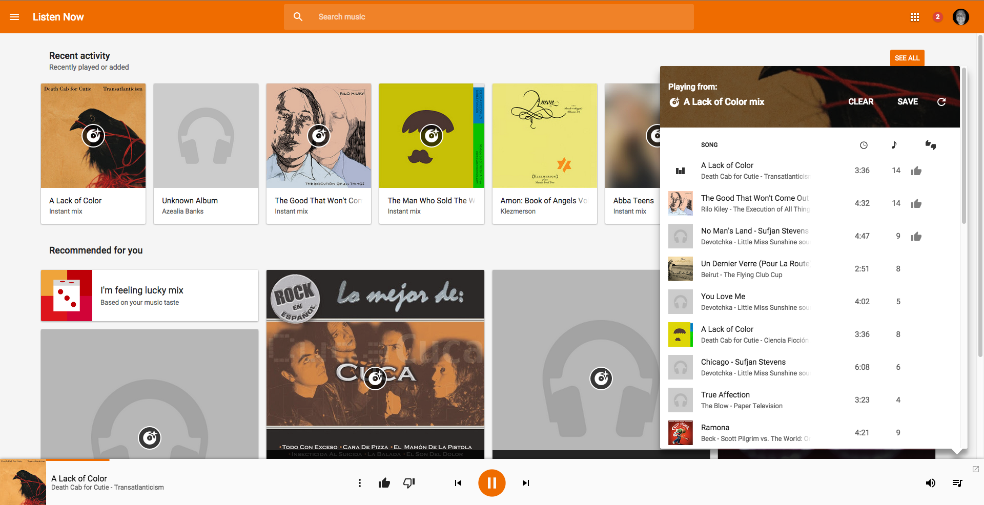
Task: Select A Lack of Color Ciencia Ficción row
Action: pyautogui.click(x=810, y=334)
